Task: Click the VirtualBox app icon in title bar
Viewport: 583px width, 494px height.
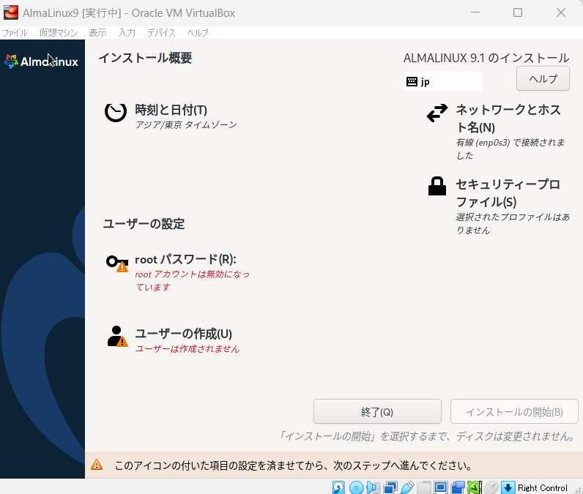Action: pos(11,12)
